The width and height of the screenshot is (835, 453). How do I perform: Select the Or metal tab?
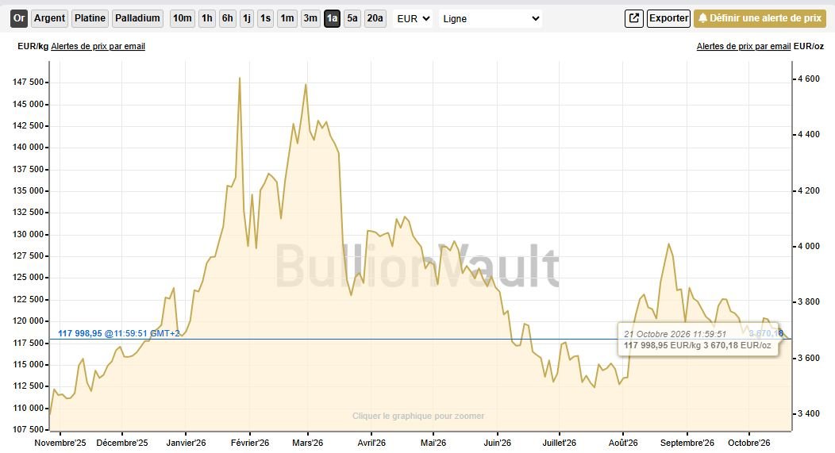click(19, 18)
